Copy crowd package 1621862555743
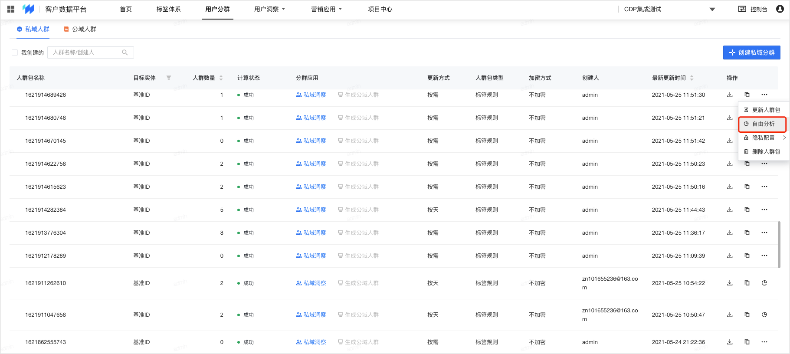The height and width of the screenshot is (354, 790). (x=747, y=342)
